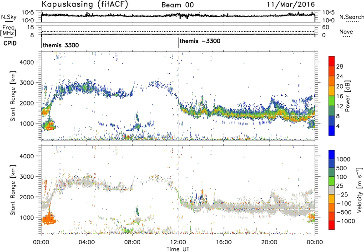Select the light green Power colorbar segment
This screenshot has height=252, width=364.
332,101
